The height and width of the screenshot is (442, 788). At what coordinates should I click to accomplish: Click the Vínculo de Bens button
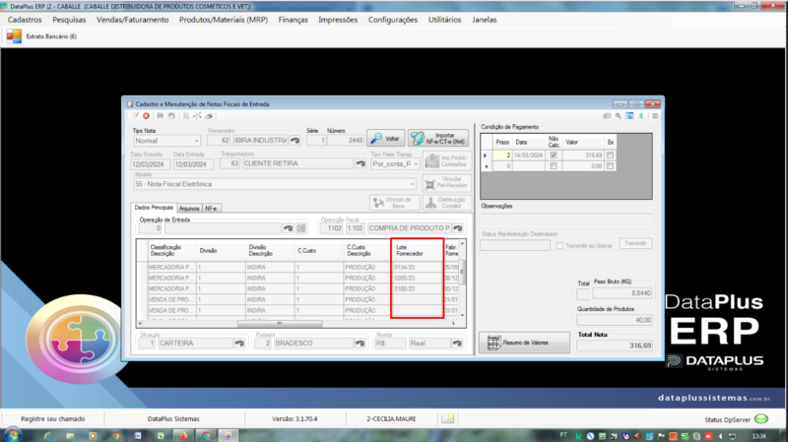[x=394, y=203]
